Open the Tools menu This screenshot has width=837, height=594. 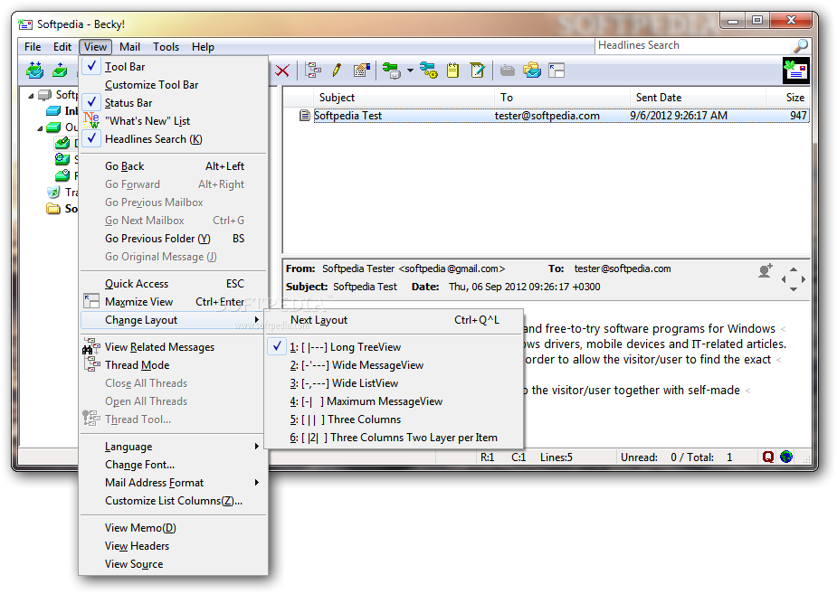166,47
